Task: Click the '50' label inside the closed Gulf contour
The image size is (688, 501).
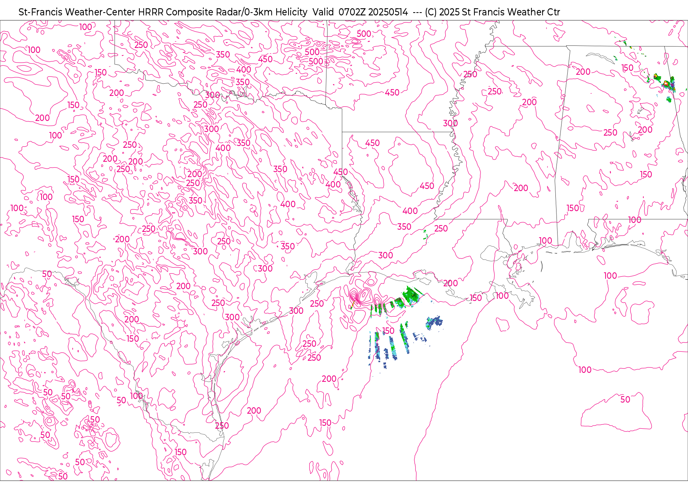Action: pyautogui.click(x=625, y=399)
